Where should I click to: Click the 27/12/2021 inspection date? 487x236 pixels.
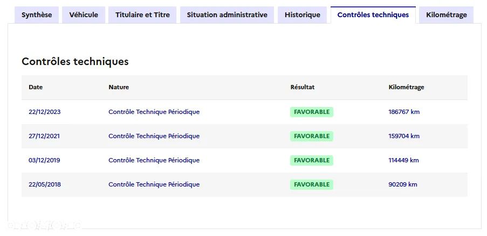[x=44, y=136]
